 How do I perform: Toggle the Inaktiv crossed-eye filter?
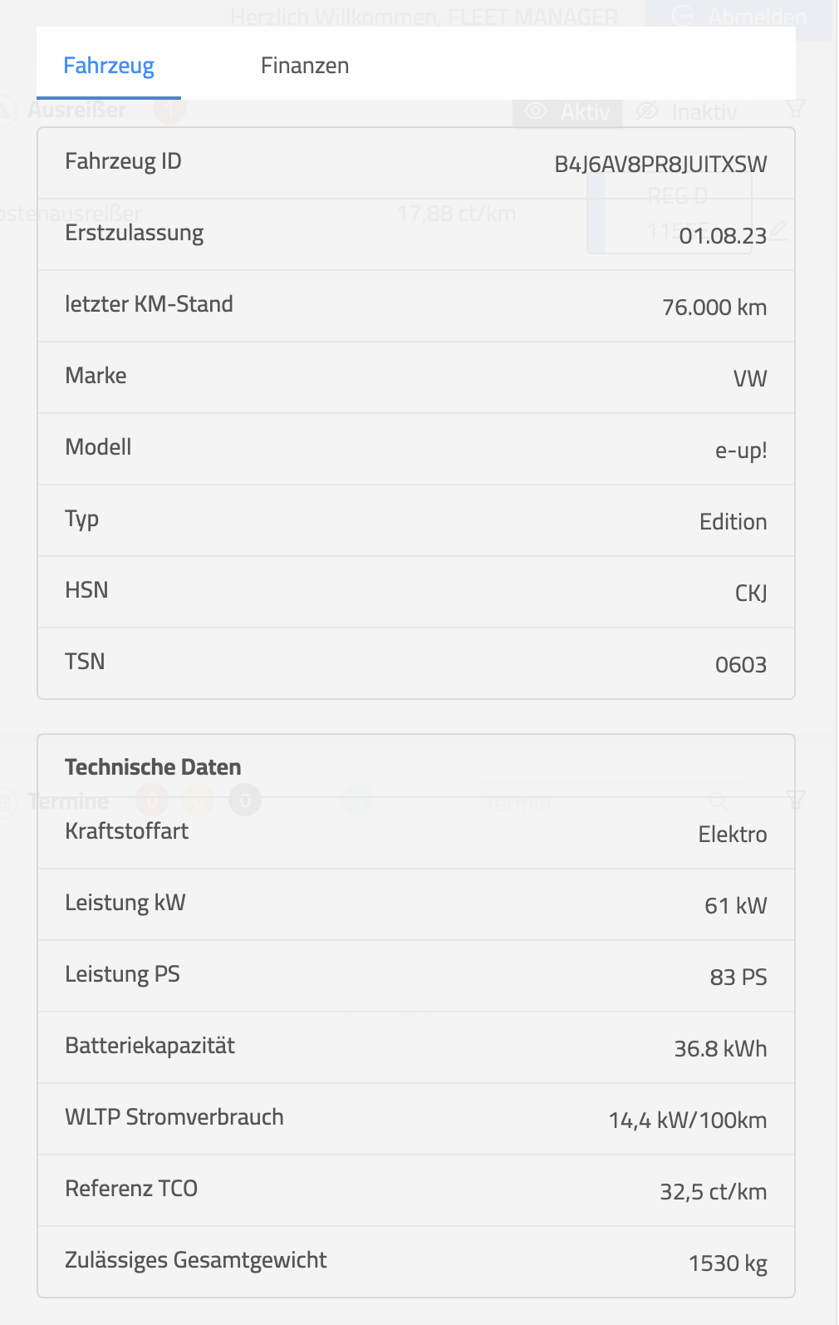point(686,112)
